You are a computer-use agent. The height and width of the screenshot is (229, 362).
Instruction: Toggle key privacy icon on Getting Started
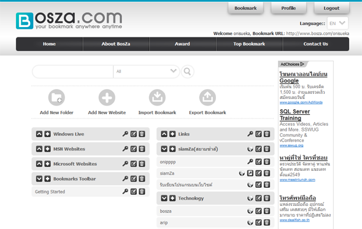125,192
